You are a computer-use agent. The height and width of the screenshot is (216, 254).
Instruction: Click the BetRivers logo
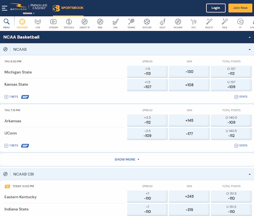point(19,7)
